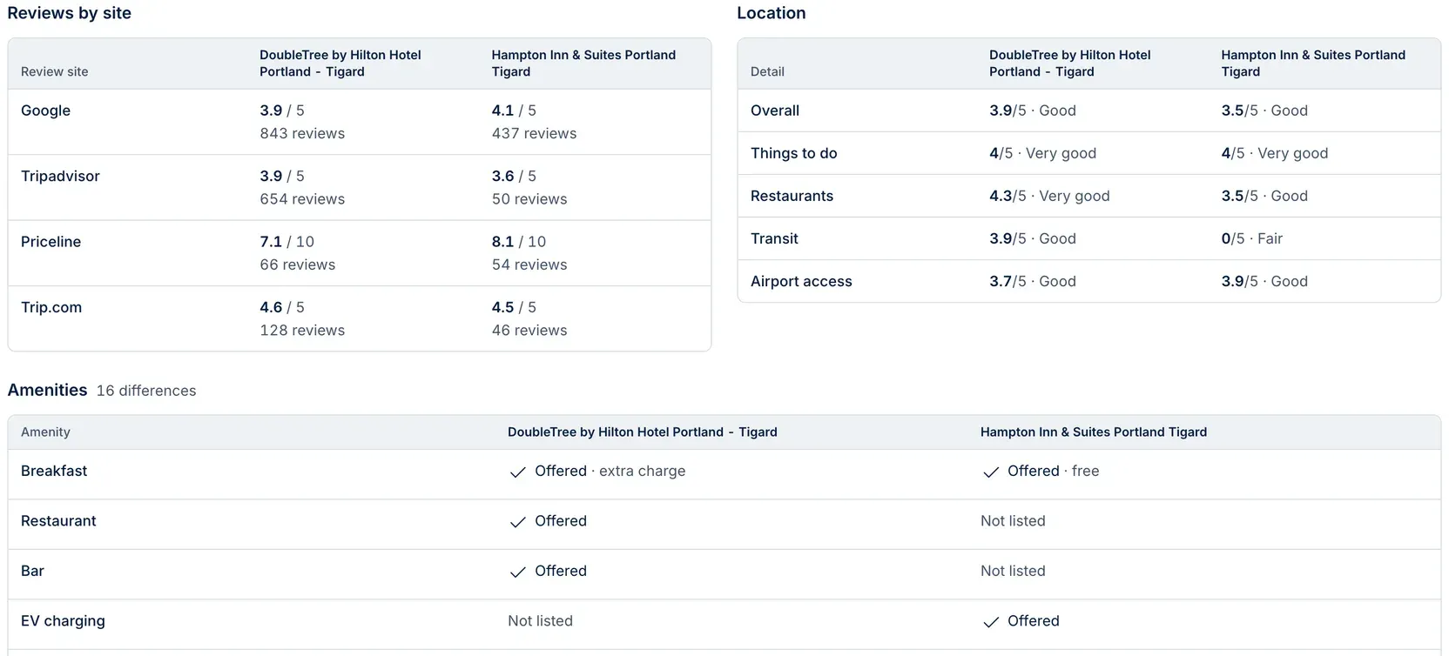Click the Trip.com review site label
Viewport: 1449px width, 656px height.
[51, 307]
